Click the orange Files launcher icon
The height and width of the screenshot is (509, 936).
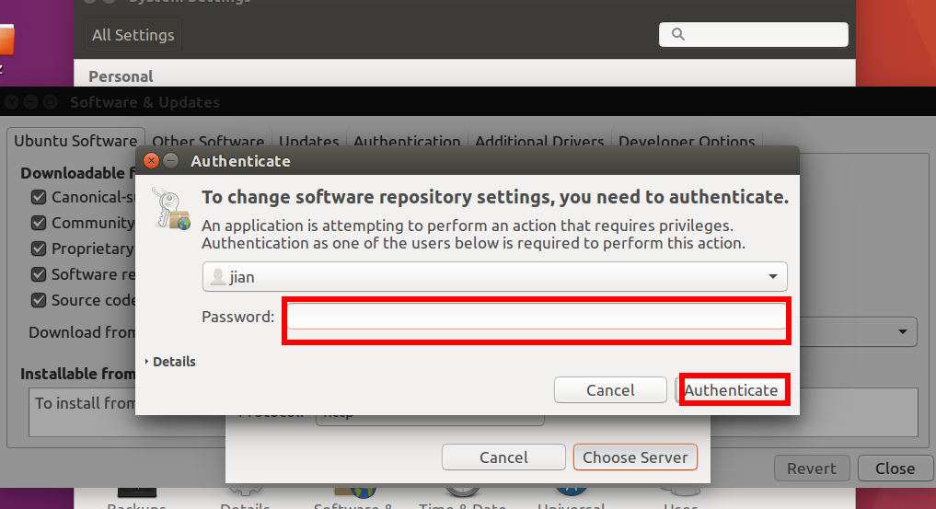tap(6, 40)
